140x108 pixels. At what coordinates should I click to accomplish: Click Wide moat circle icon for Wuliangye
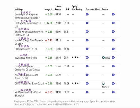tap(103, 58)
